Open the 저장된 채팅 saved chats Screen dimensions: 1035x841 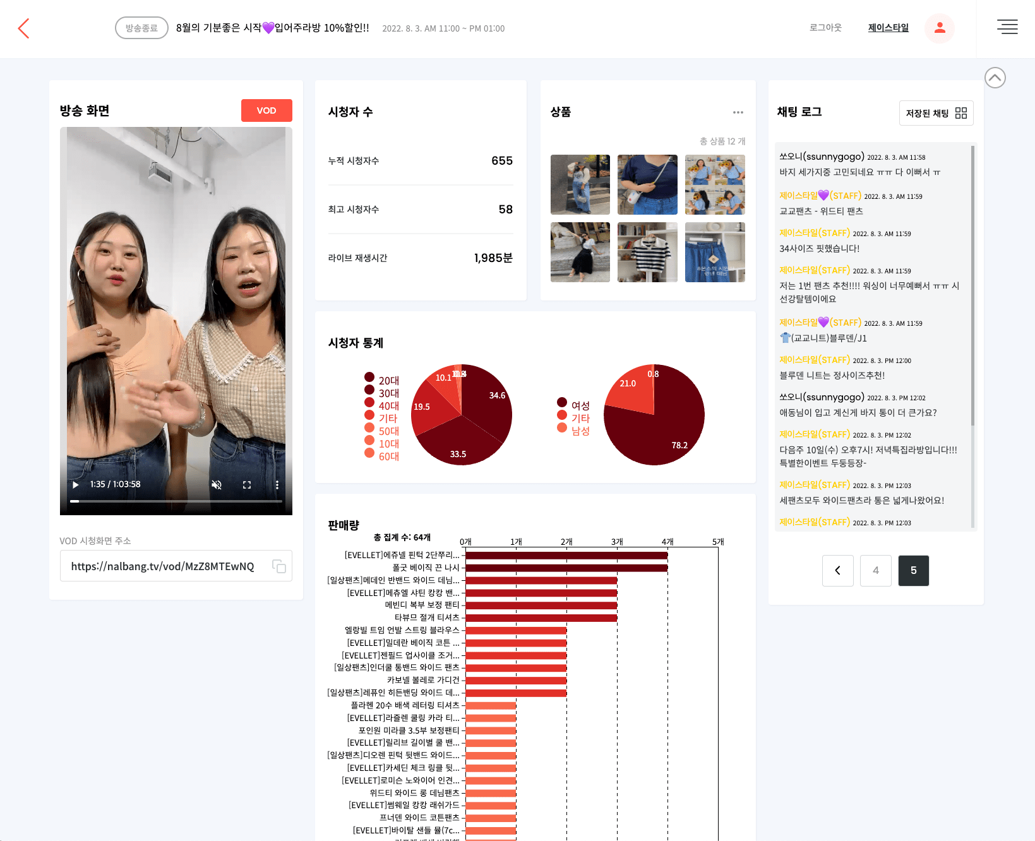[x=935, y=113]
